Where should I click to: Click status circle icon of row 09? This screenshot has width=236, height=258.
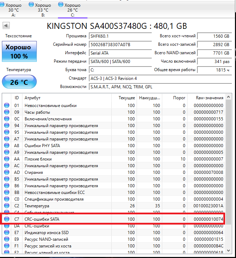(x=7, y=112)
